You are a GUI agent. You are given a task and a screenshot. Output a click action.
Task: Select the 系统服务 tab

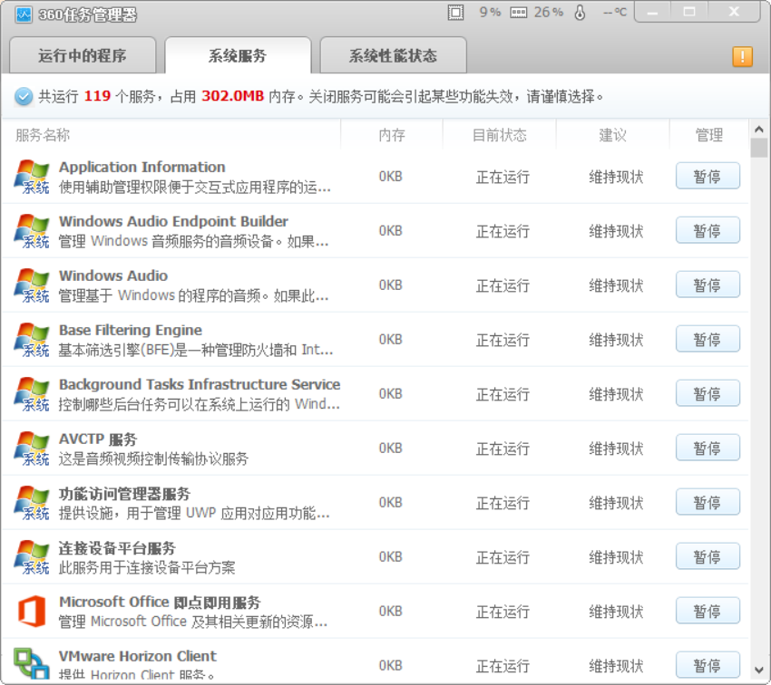point(238,56)
